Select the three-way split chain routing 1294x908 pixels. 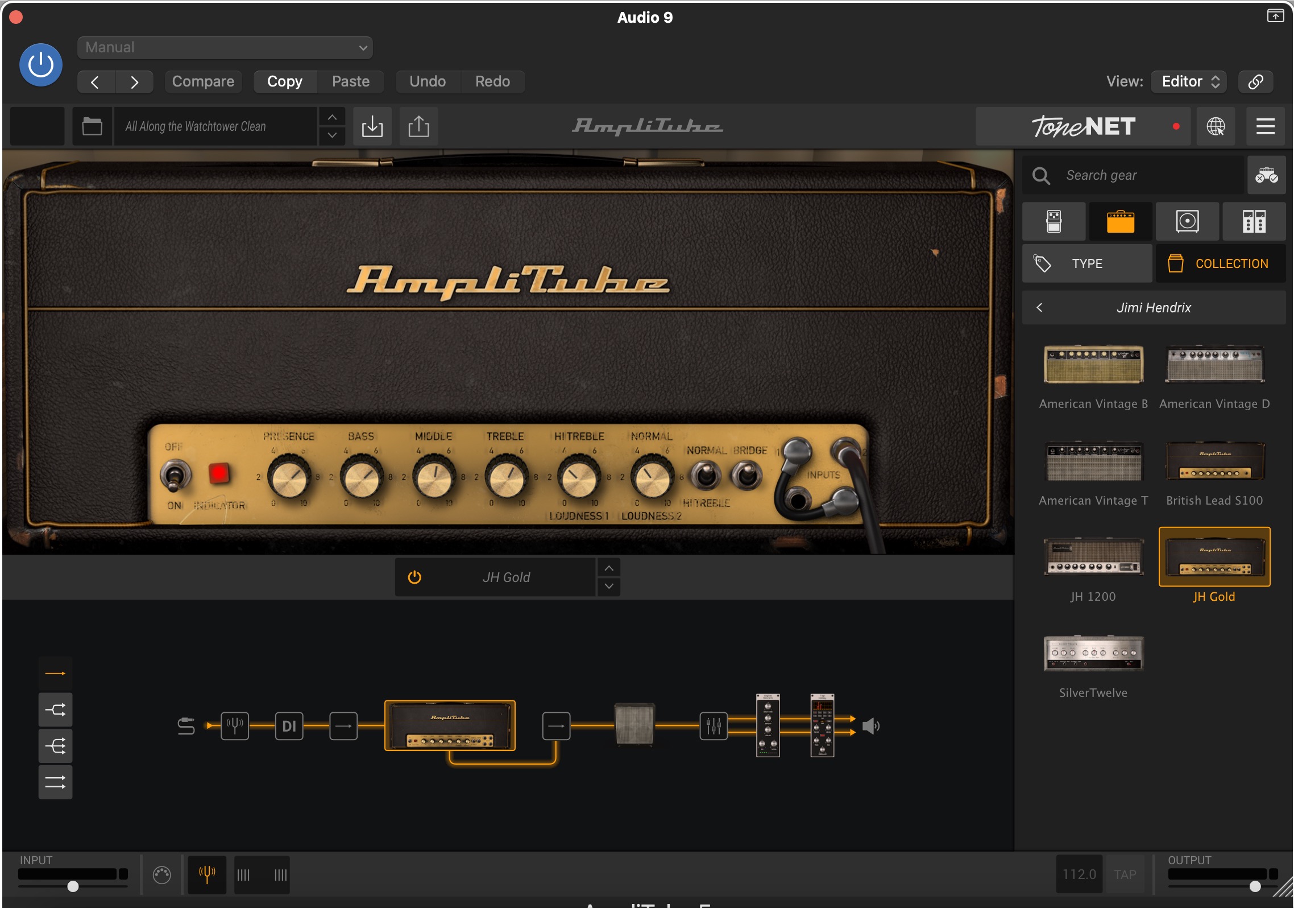55,746
